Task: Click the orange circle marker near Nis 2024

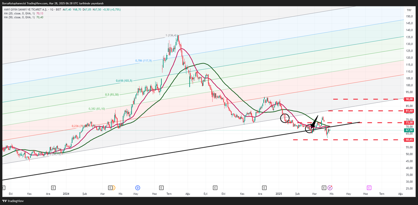Action: pos(114,188)
